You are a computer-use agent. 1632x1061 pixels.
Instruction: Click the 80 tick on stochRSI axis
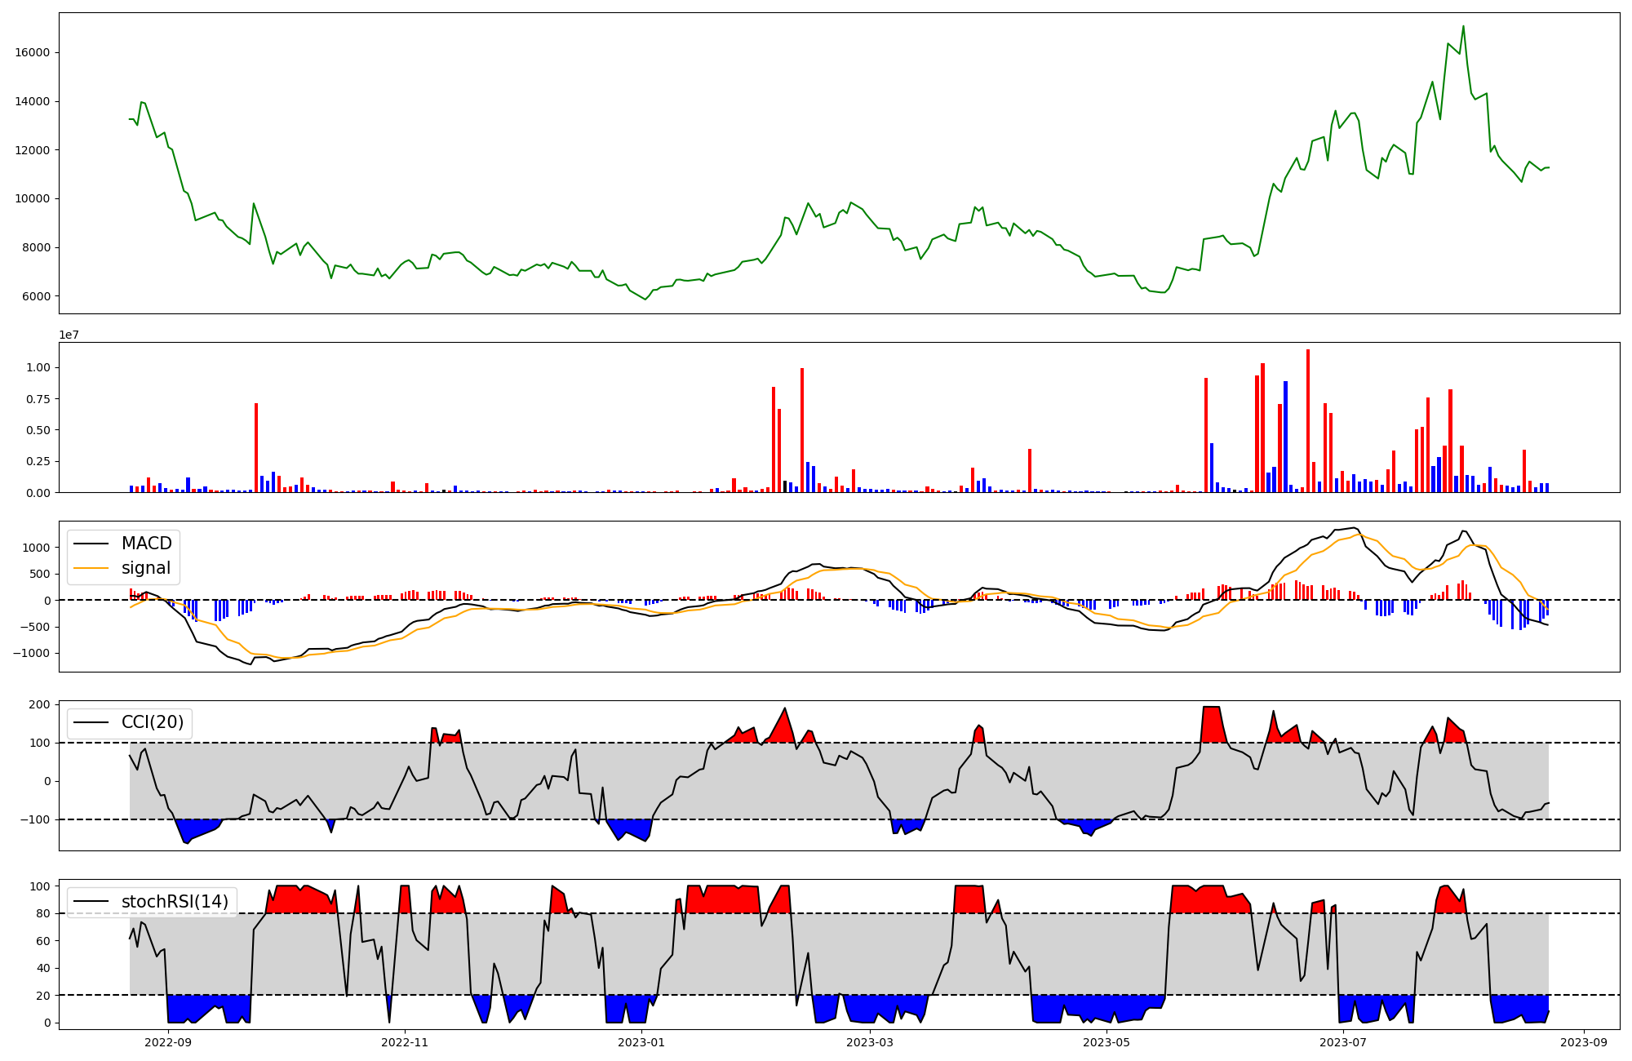click(x=43, y=913)
